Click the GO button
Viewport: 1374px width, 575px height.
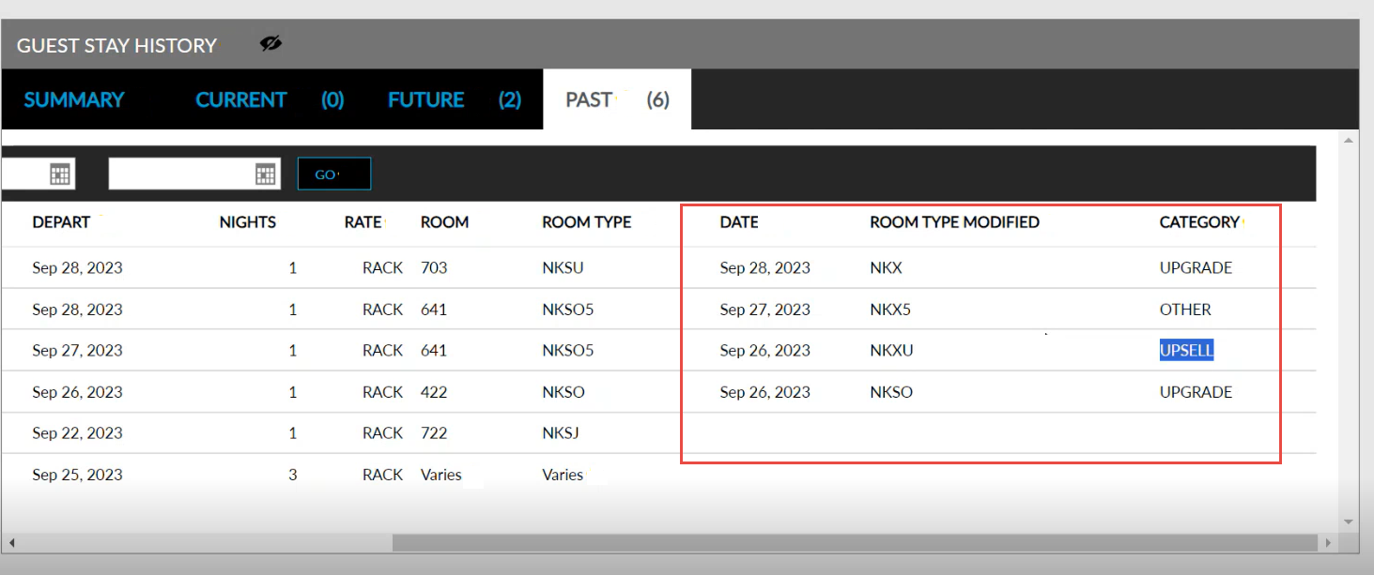click(334, 174)
